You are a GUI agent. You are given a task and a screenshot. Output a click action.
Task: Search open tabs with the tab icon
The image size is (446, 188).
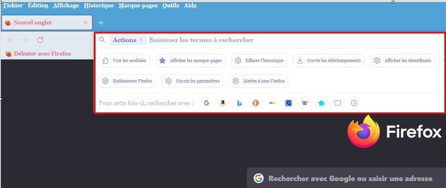click(338, 103)
